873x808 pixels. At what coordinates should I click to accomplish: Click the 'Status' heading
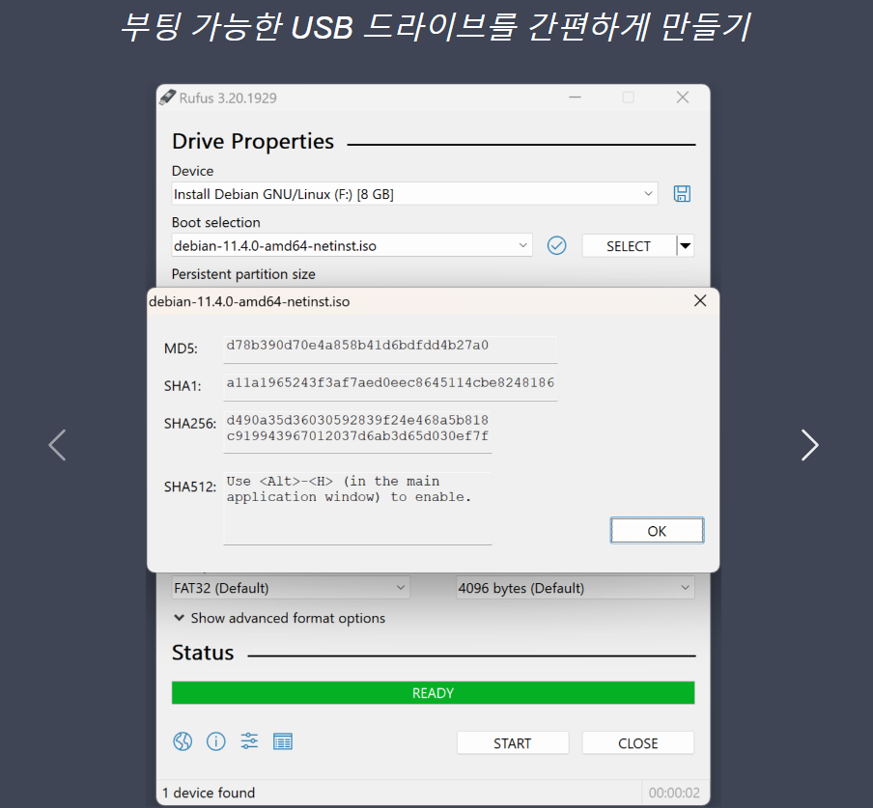coord(203,653)
